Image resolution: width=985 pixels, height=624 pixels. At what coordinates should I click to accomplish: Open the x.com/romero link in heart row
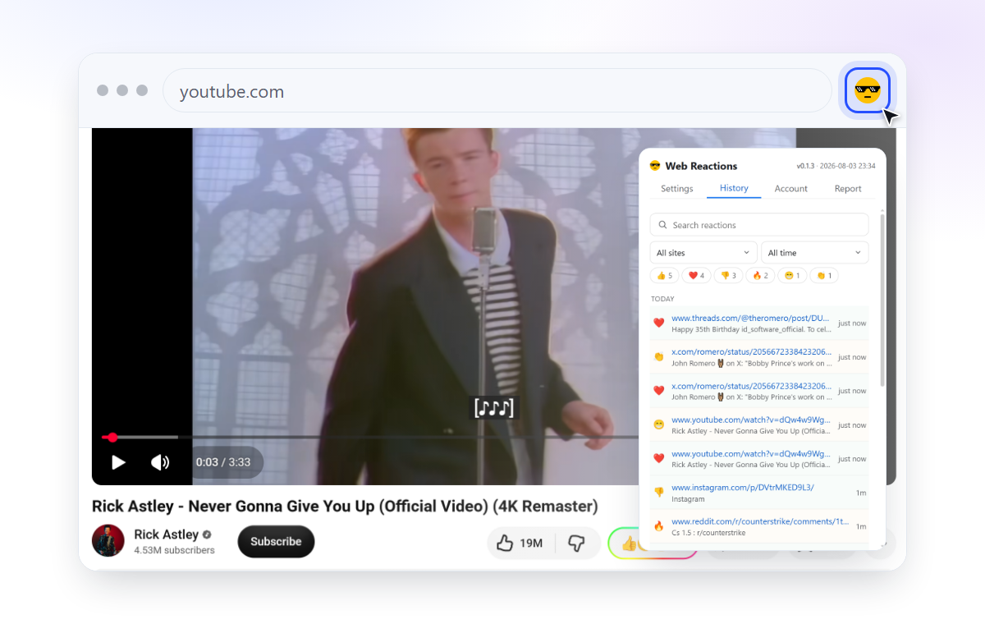[x=751, y=385]
